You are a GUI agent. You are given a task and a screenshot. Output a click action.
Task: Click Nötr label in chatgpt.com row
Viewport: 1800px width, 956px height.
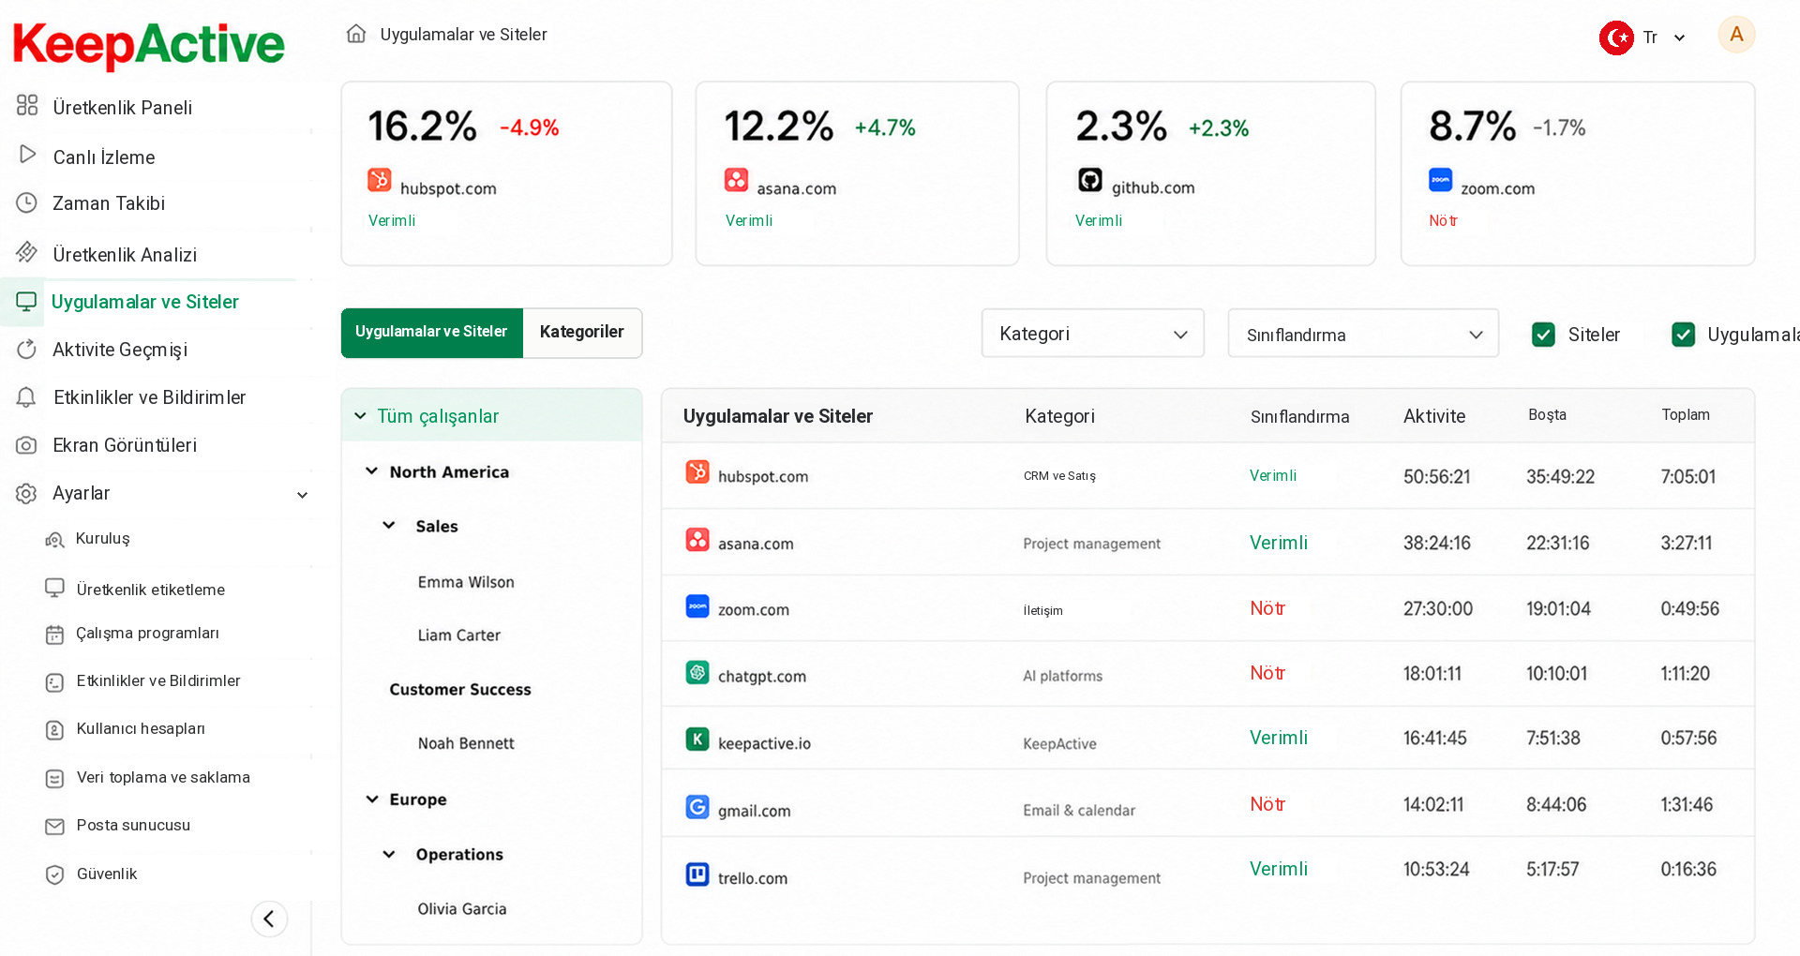1267,673
